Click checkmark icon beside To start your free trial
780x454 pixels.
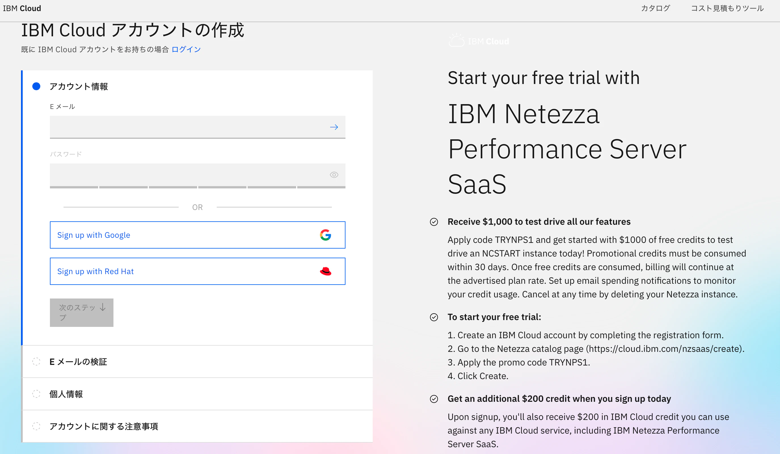coord(434,317)
